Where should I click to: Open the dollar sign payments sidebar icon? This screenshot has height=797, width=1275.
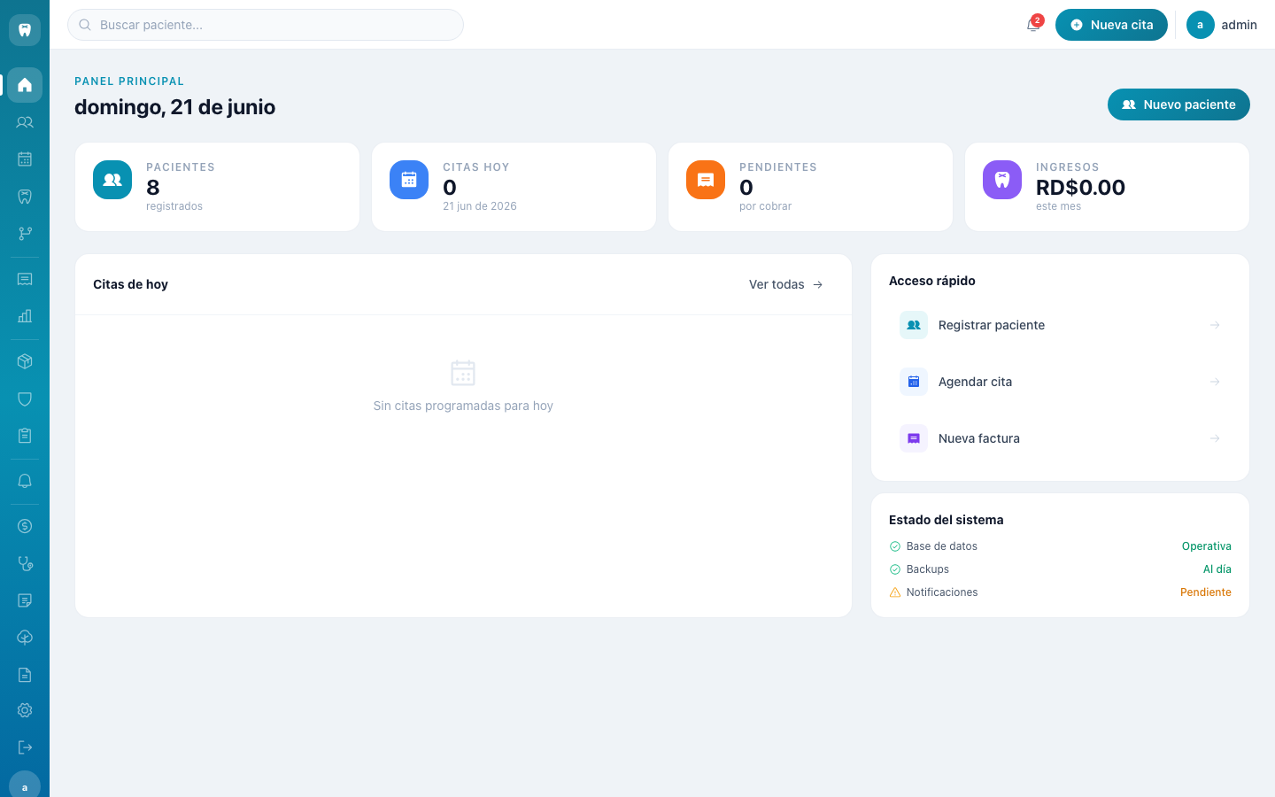tap(25, 526)
